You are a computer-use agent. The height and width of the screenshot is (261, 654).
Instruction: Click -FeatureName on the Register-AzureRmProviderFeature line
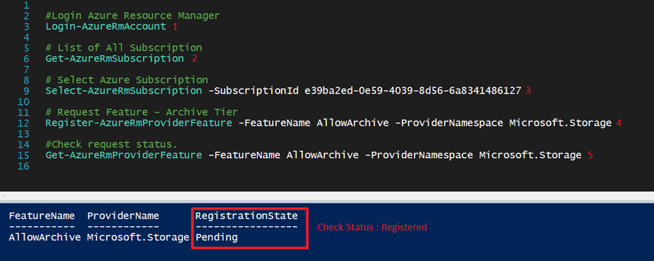(275, 123)
